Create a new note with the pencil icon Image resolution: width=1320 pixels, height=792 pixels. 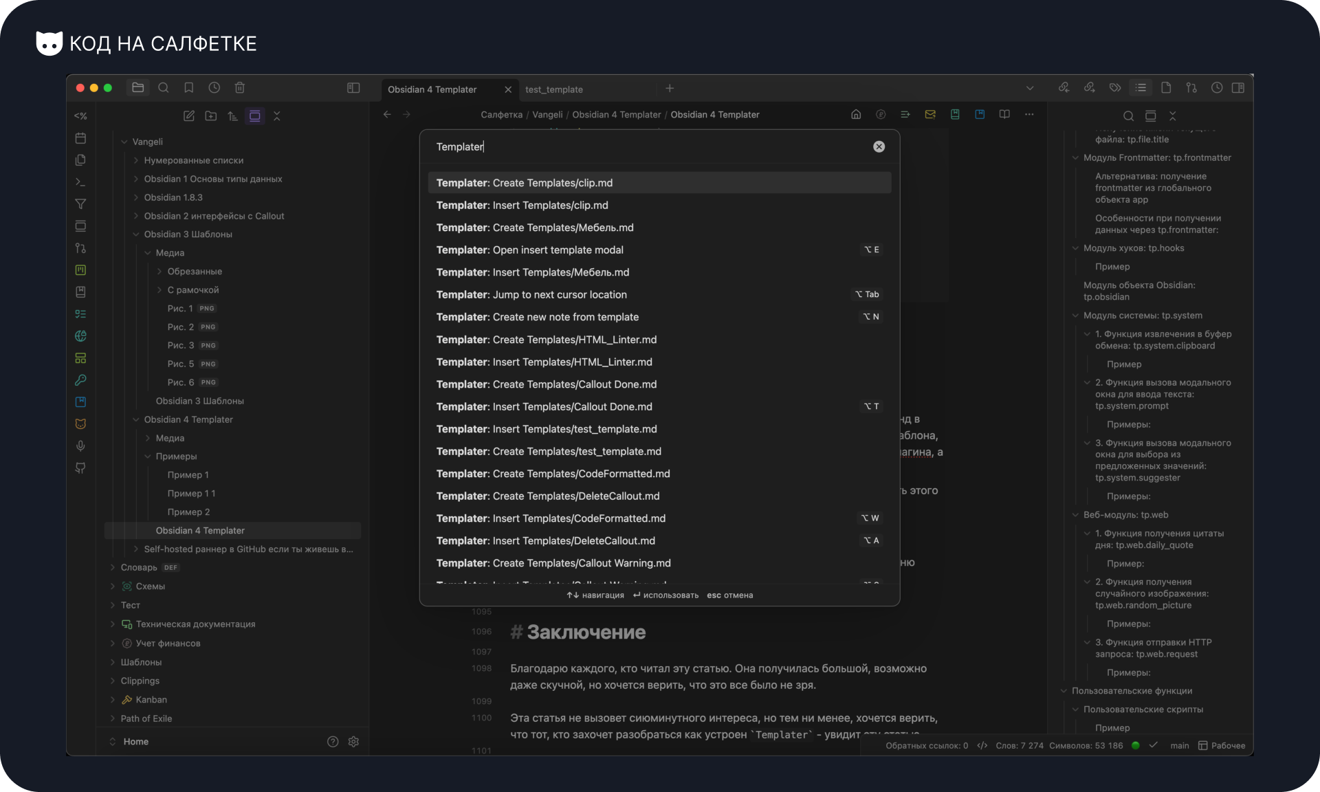(x=189, y=116)
